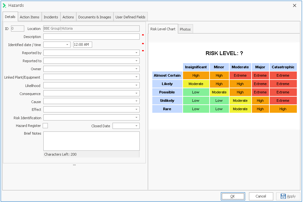Expand the Cause dropdown
303x202 pixels.
click(x=136, y=101)
